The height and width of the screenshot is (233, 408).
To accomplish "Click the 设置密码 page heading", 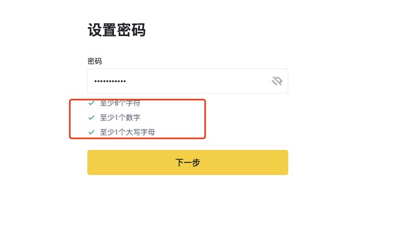I will click(116, 30).
